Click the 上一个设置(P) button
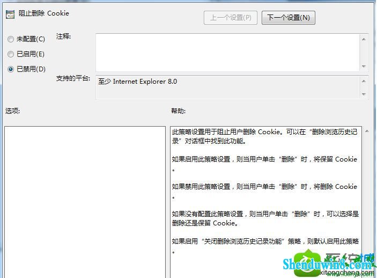Screen dimensions: 377x278 231,18
